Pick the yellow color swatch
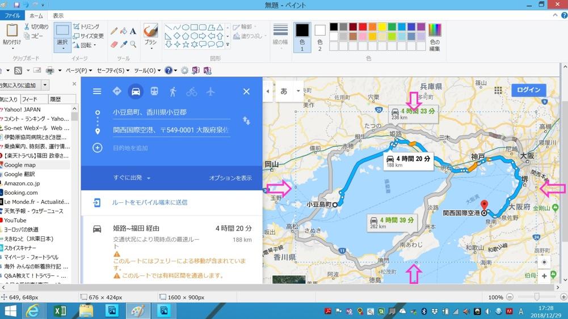Image resolution: width=568 pixels, height=319 pixels. [x=382, y=27]
